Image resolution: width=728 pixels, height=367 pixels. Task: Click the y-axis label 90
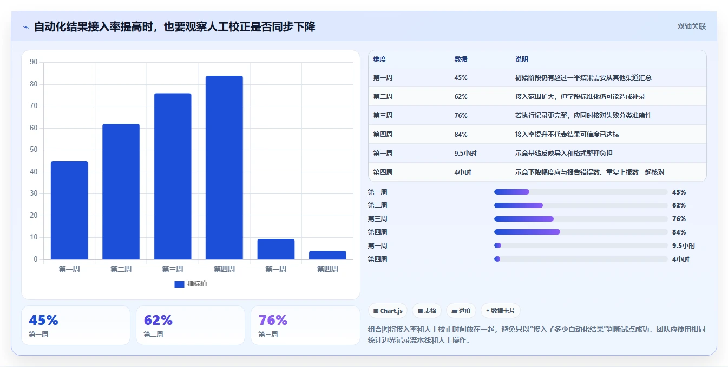34,62
